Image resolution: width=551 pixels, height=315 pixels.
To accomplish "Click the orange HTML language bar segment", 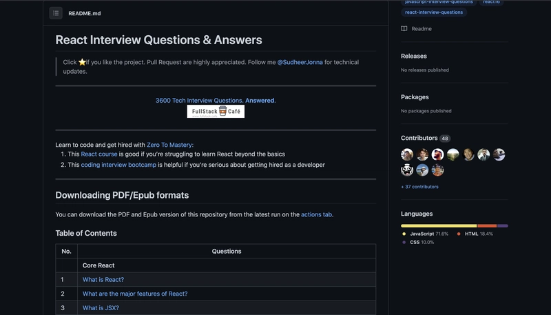I will pos(487,225).
